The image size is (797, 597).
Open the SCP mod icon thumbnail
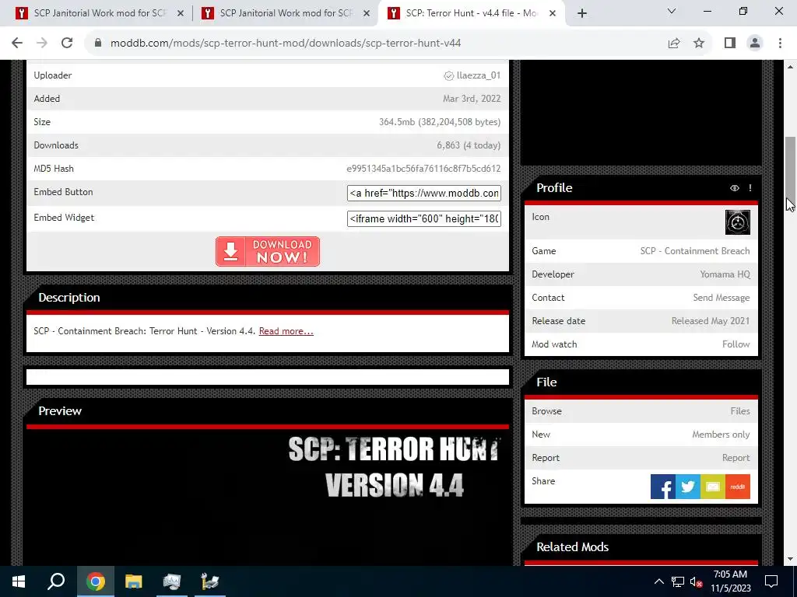click(738, 222)
